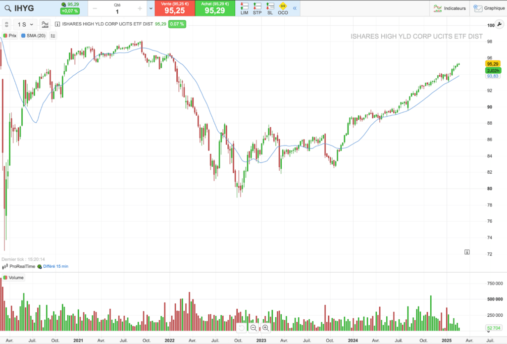
Task: Click the blue 93,83 SMA value label
Action: (x=493, y=76)
